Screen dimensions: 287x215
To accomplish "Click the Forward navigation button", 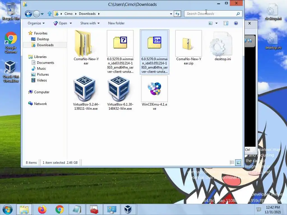I will (x=36, y=14).
